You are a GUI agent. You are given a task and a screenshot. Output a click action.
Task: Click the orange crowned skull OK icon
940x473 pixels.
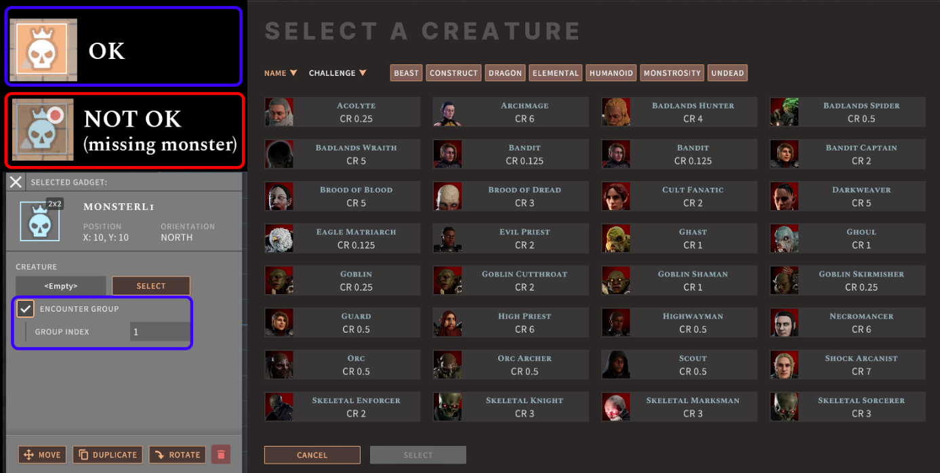click(43, 50)
